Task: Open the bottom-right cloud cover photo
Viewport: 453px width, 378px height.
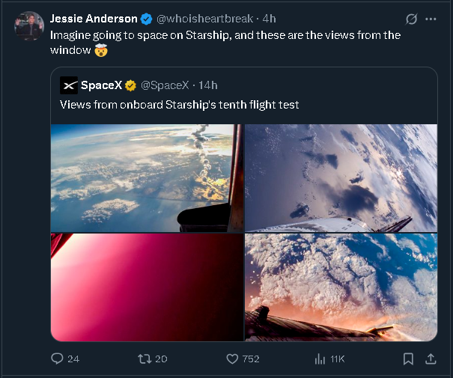Action: tap(341, 287)
